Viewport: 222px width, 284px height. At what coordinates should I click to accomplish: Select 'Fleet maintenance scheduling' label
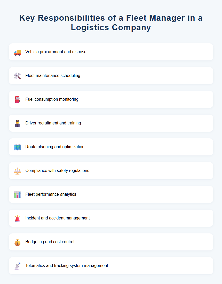coord(53,76)
